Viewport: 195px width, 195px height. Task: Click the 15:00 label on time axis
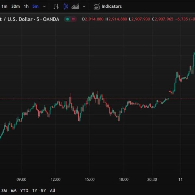pos(90,179)
